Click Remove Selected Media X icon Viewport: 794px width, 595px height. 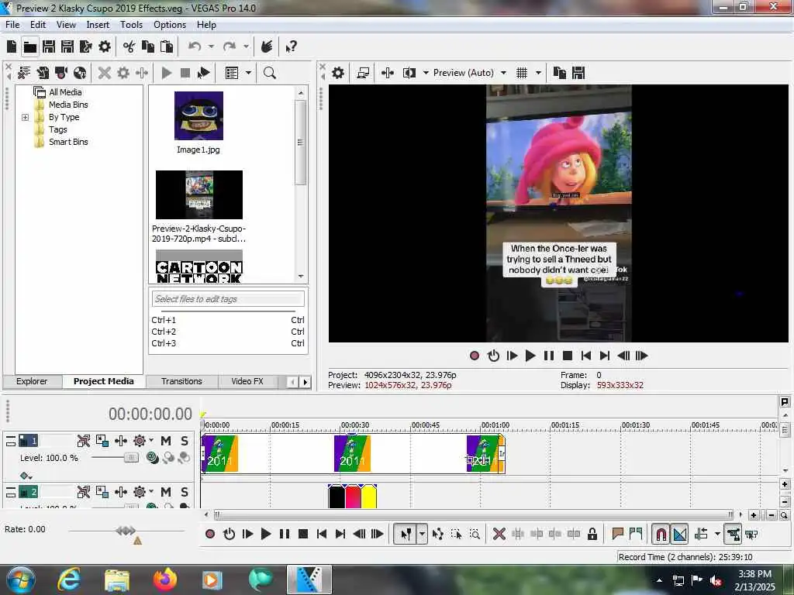pos(105,73)
